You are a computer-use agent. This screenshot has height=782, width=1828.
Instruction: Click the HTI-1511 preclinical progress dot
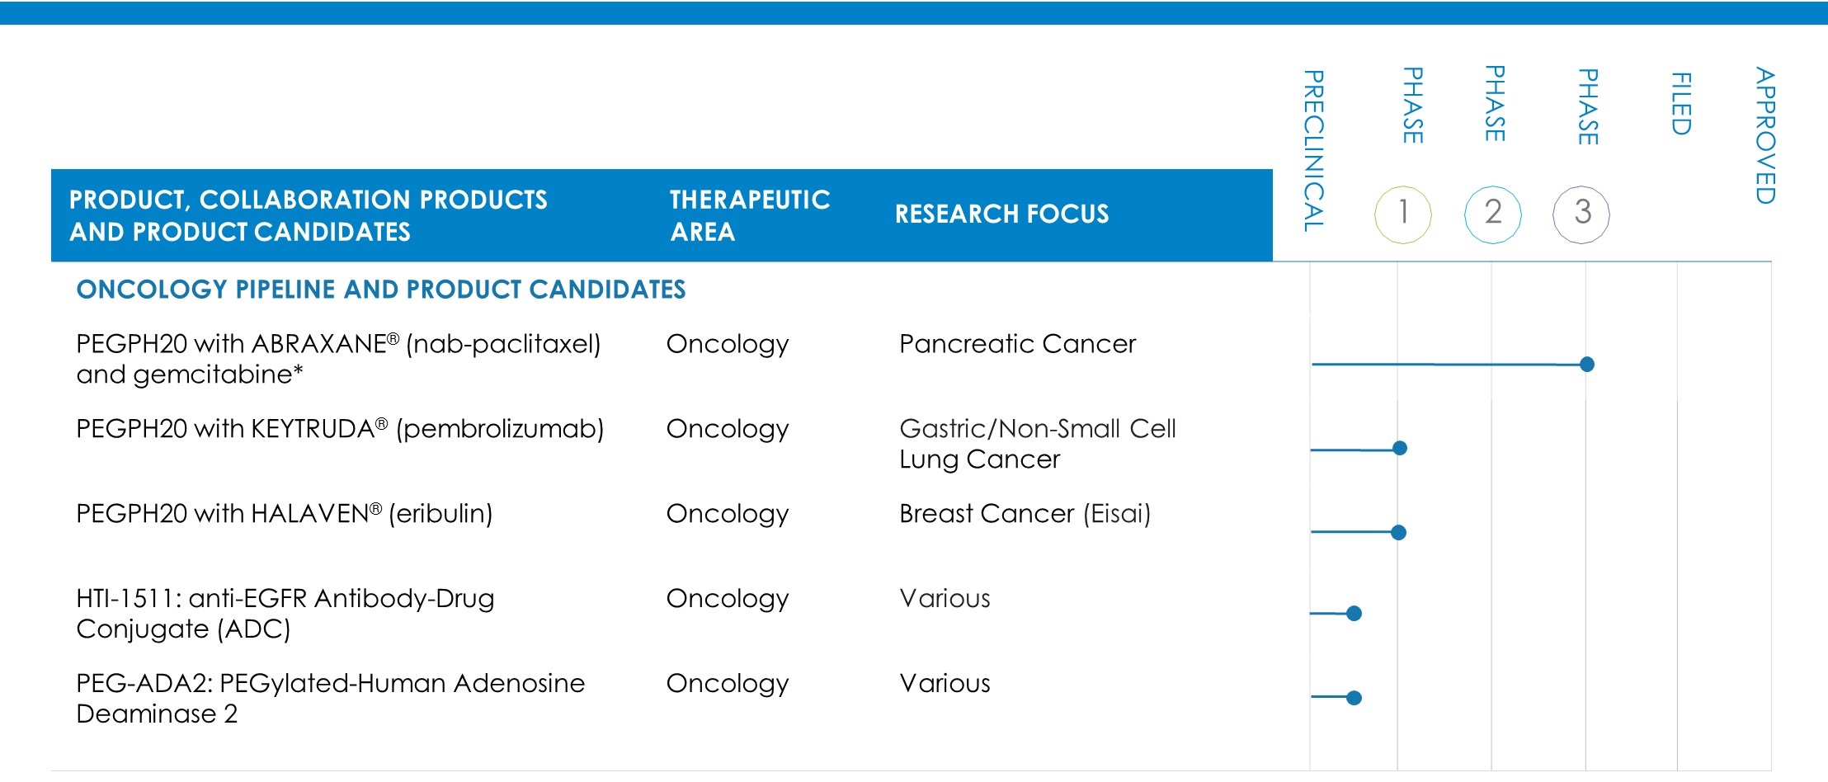pos(1354,614)
